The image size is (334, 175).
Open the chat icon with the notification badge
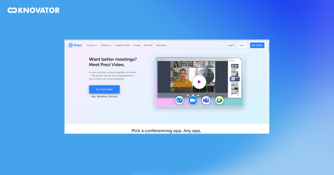[x=198, y=95]
